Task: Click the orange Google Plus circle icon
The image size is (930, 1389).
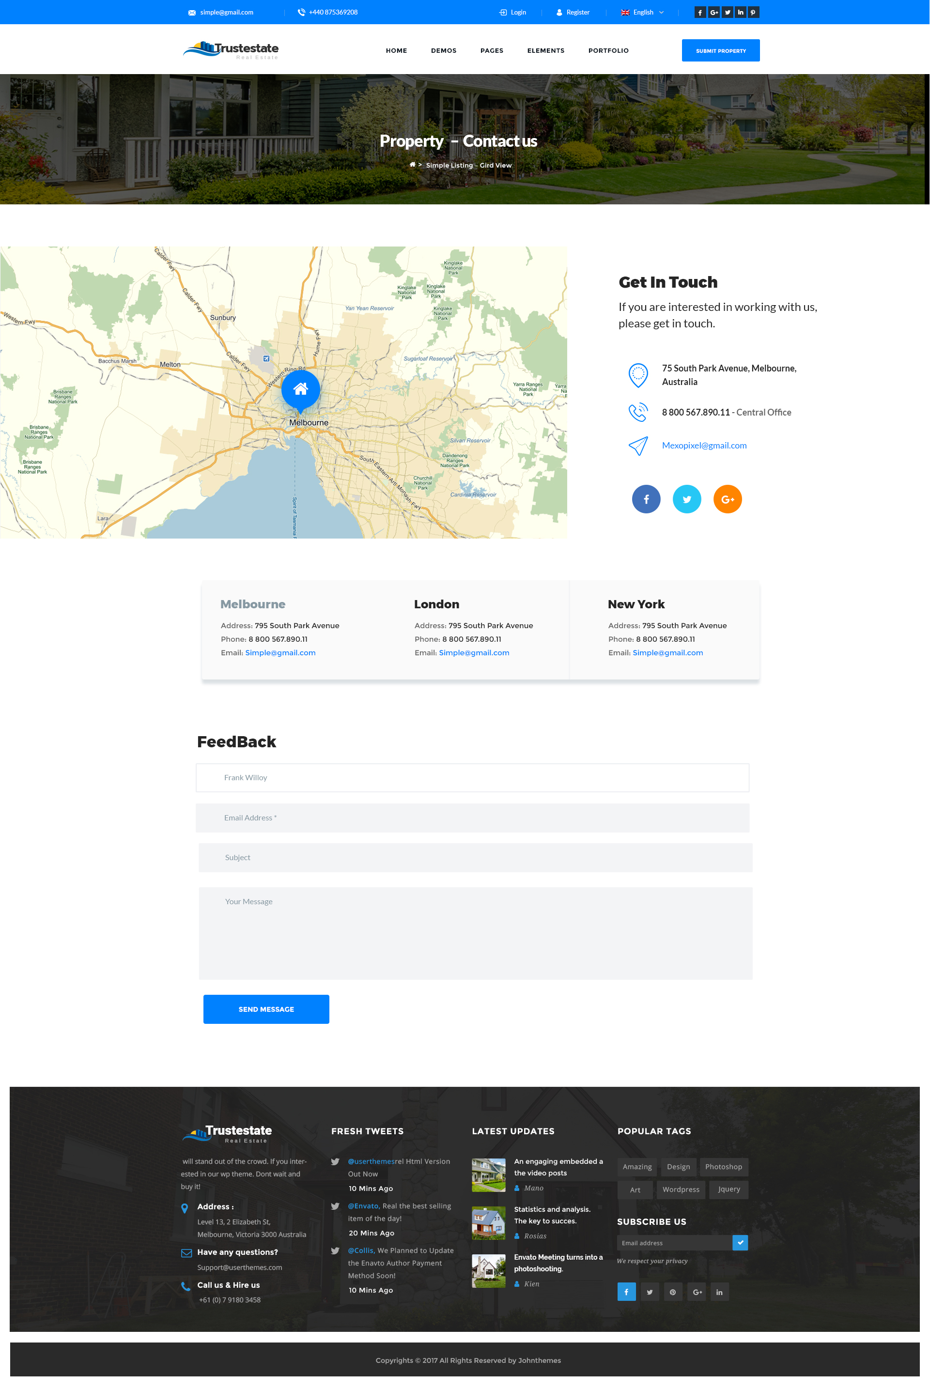Action: [x=727, y=499]
